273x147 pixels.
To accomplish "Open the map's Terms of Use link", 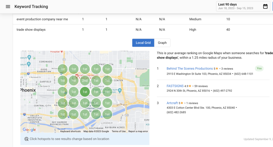I will [119, 131].
